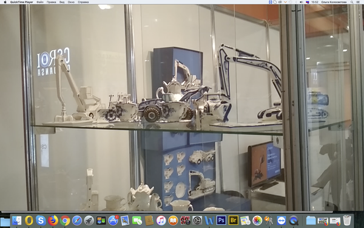
Task: Click the clock showing 15:52
Action: tap(314, 2)
